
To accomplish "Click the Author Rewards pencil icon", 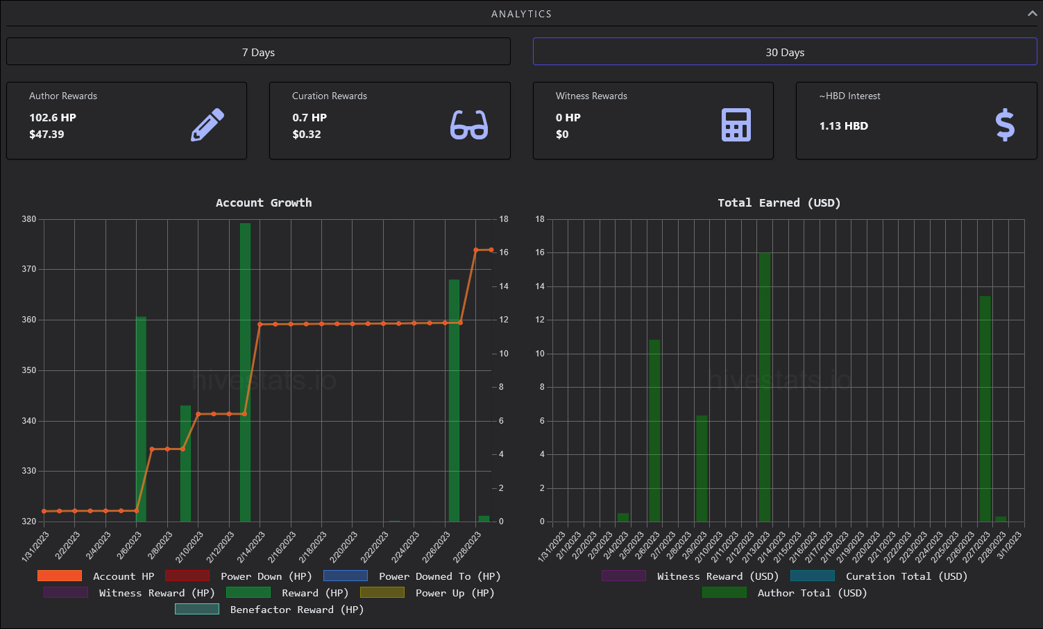I will pyautogui.click(x=207, y=125).
